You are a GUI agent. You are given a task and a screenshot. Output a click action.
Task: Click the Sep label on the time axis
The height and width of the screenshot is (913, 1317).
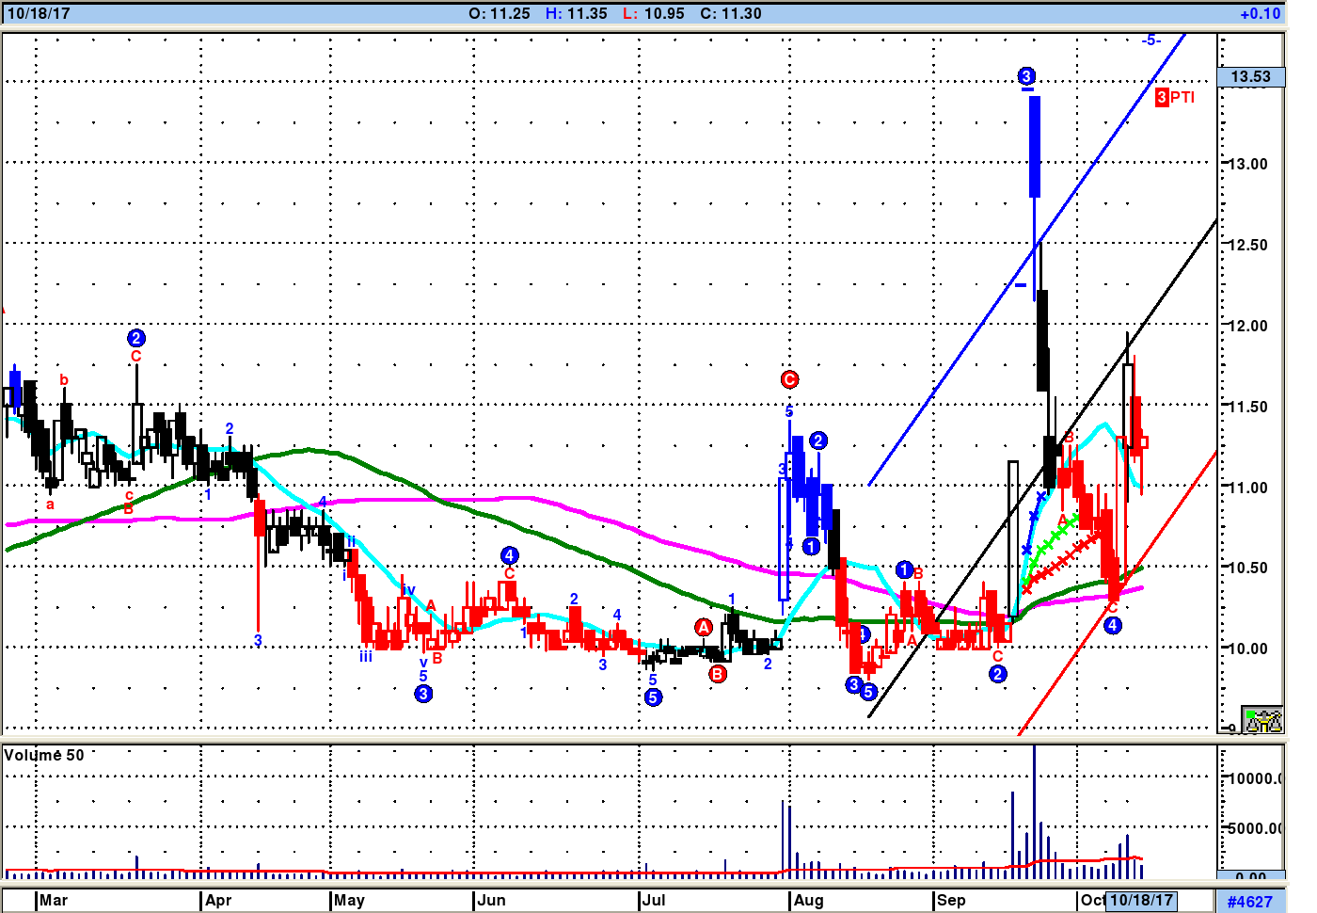pyautogui.click(x=951, y=900)
